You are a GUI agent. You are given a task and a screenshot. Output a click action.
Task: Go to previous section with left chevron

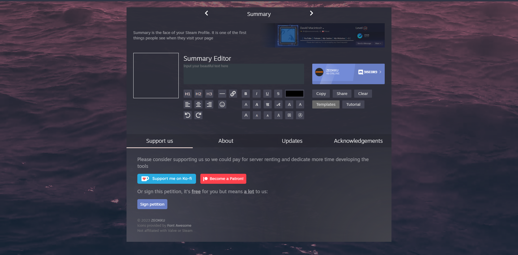(x=207, y=13)
